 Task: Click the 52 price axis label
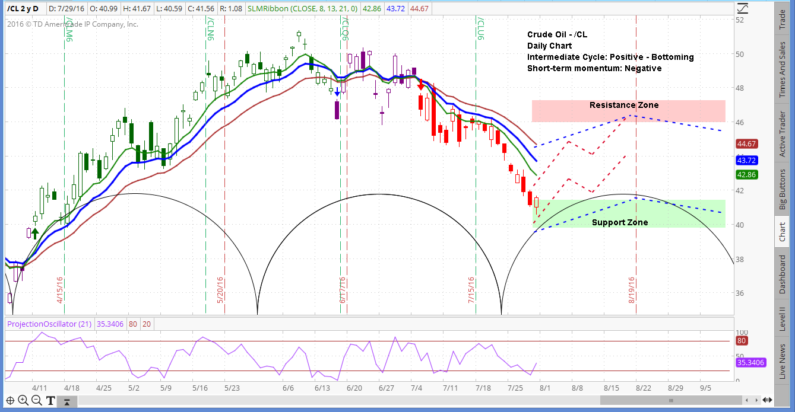tap(740, 20)
